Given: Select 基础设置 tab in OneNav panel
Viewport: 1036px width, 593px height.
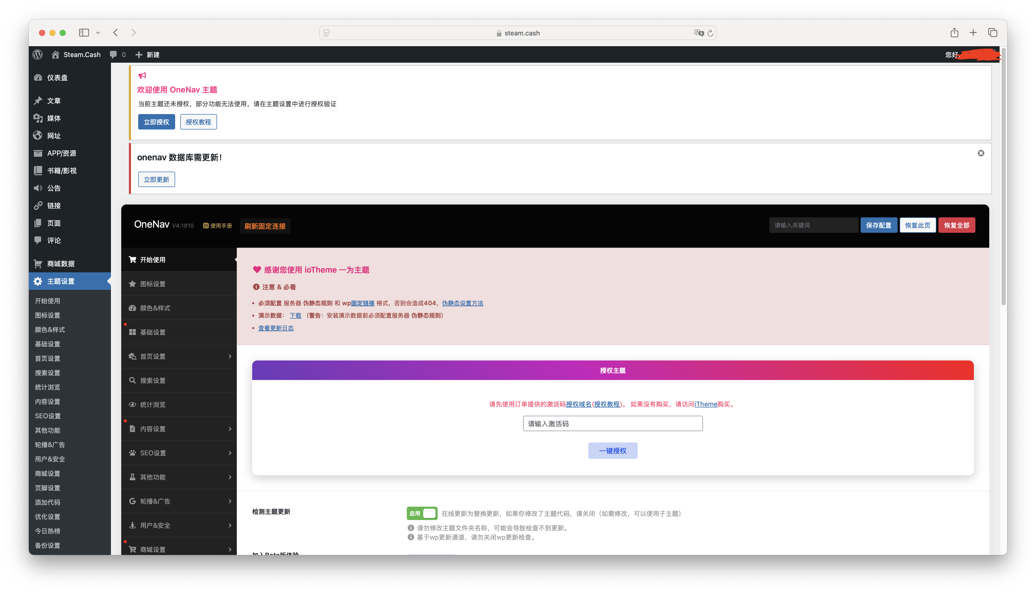Looking at the screenshot, I should tap(179, 332).
